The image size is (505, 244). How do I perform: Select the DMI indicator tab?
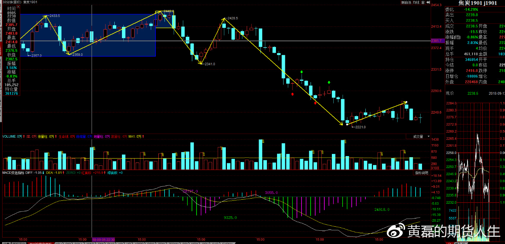tap(102, 243)
